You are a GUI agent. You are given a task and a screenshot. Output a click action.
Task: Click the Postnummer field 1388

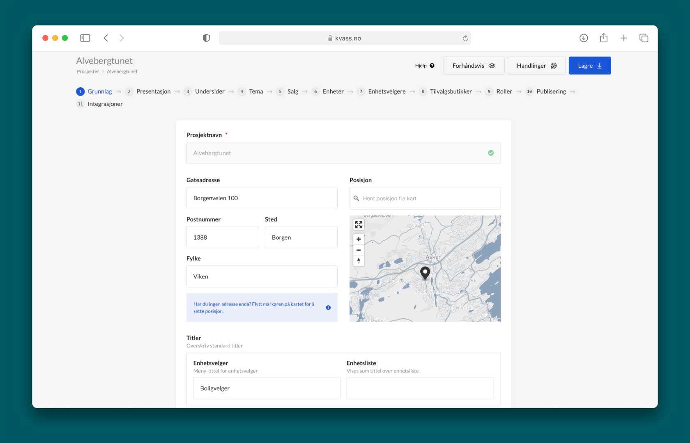[223, 237]
